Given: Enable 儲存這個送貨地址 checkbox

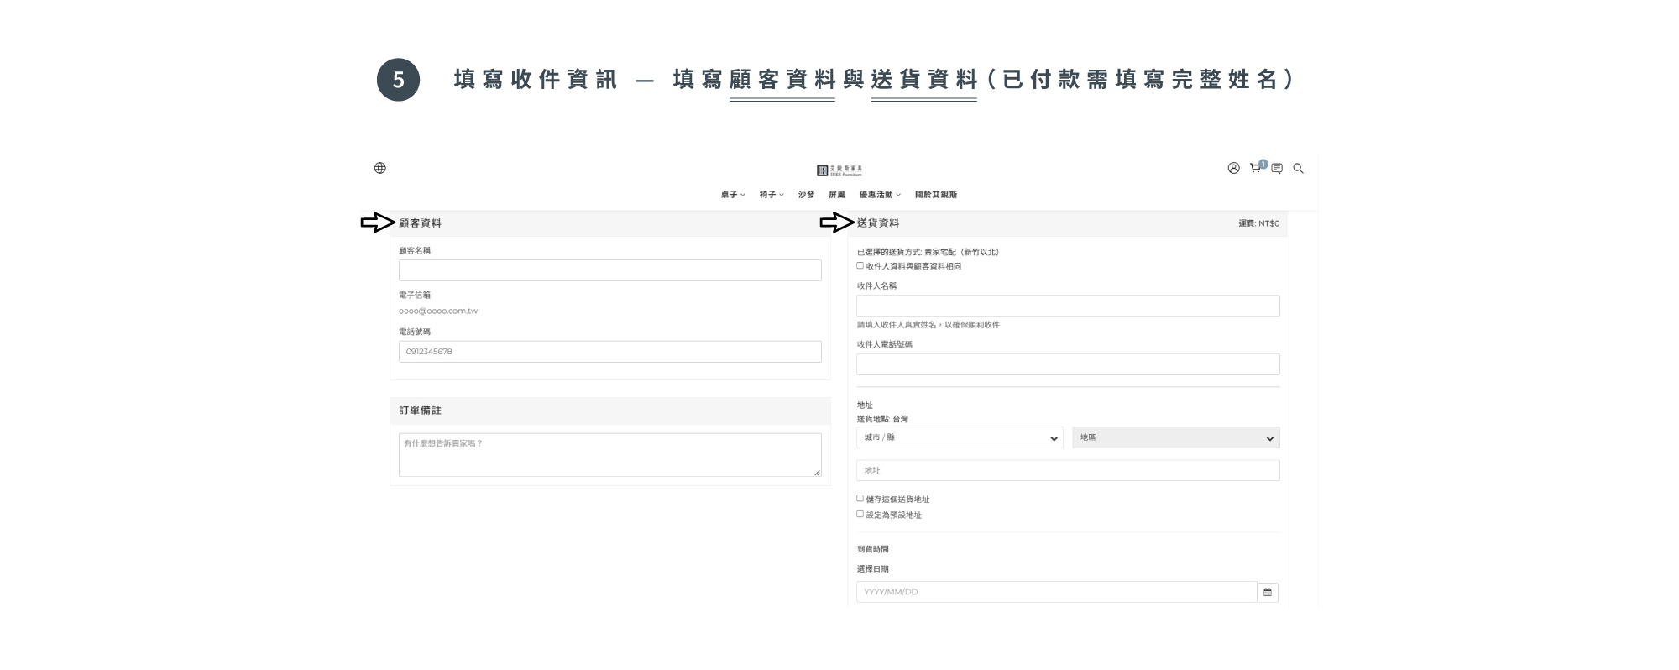Looking at the screenshot, I should (x=860, y=499).
